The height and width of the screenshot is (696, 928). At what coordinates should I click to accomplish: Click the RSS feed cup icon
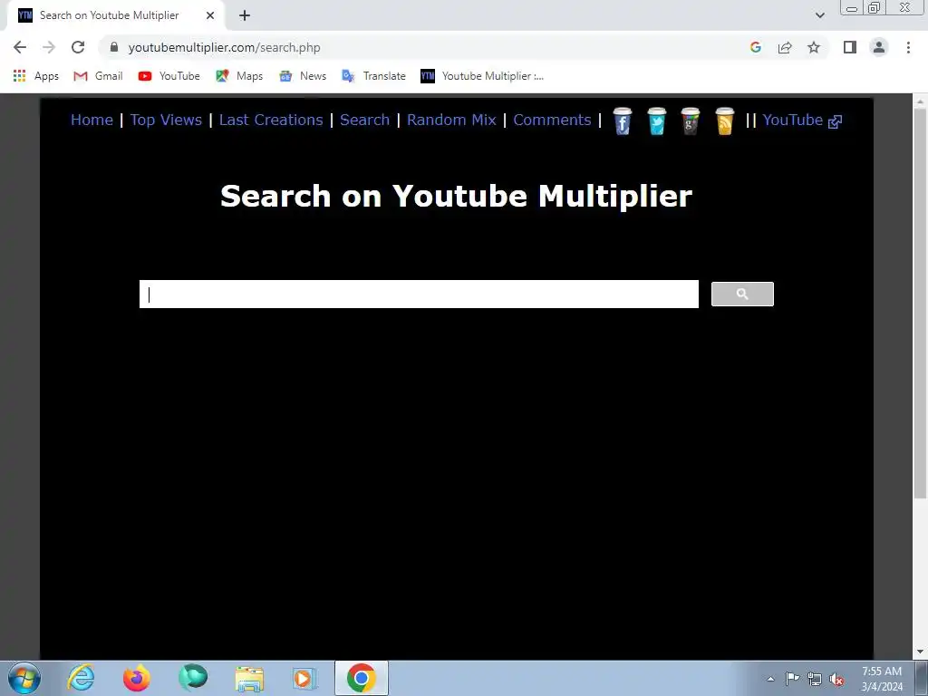(x=724, y=121)
